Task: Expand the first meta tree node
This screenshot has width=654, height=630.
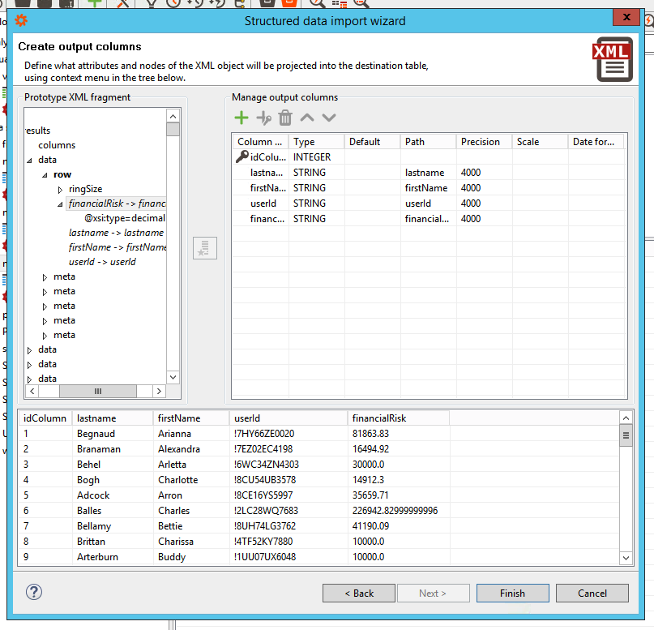Action: click(45, 277)
